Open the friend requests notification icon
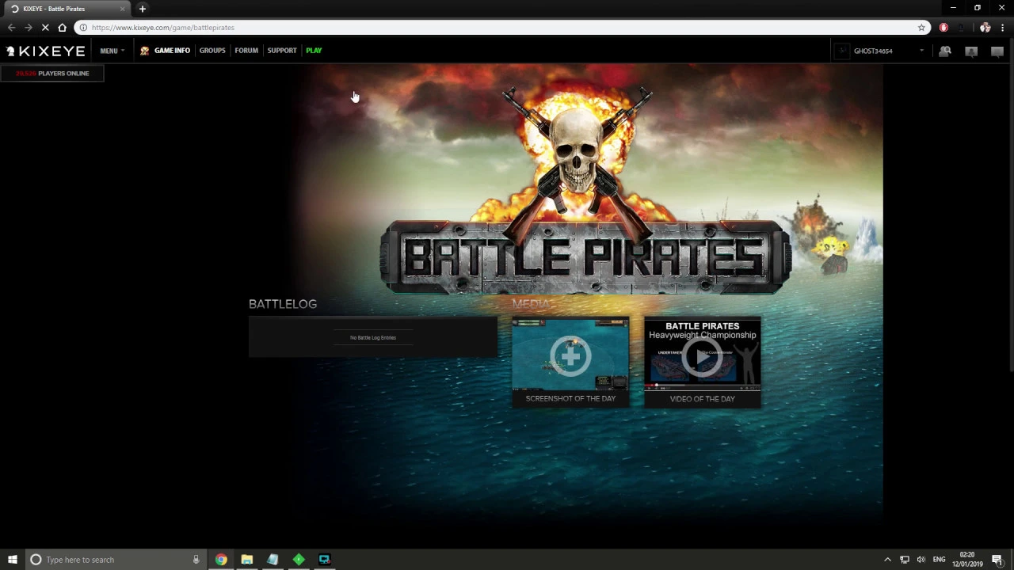 pyautogui.click(x=971, y=51)
